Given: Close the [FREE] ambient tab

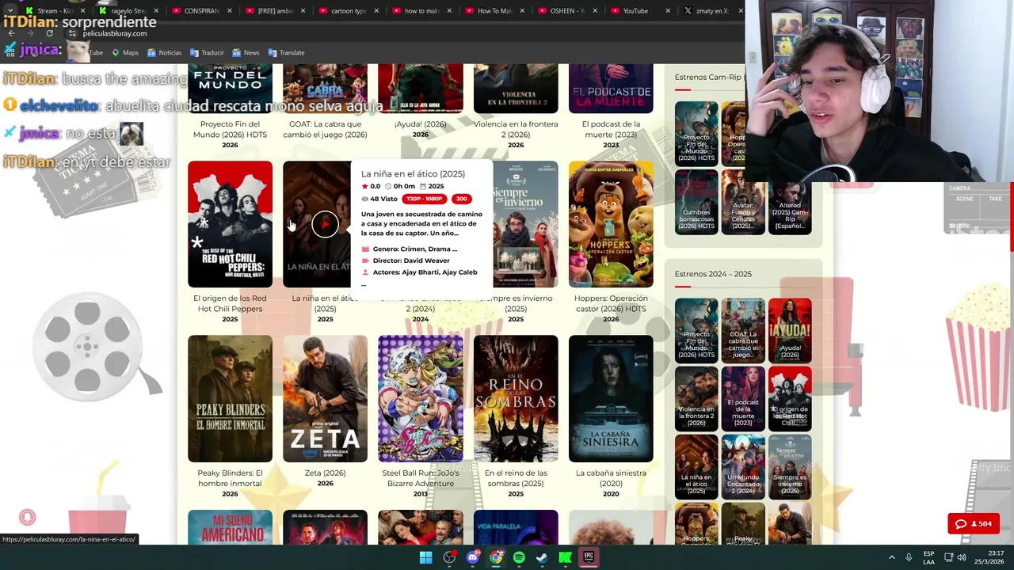Looking at the screenshot, I should 303,11.
